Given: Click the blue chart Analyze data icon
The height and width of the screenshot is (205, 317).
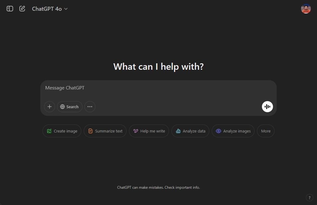Looking at the screenshot, I should pos(178,131).
